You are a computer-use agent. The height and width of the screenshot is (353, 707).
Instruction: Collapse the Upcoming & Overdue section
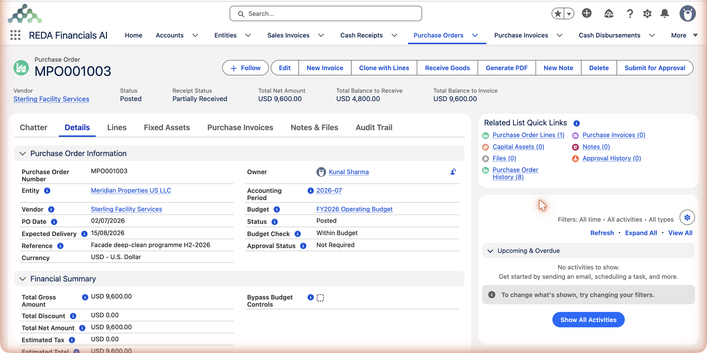490,251
